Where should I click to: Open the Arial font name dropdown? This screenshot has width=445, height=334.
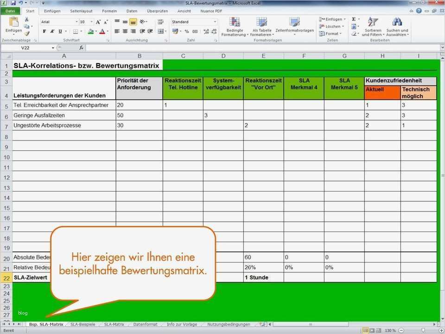coord(76,22)
